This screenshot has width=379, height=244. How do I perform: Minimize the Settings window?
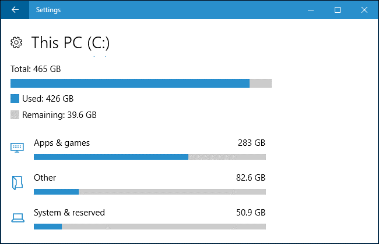[311, 10]
